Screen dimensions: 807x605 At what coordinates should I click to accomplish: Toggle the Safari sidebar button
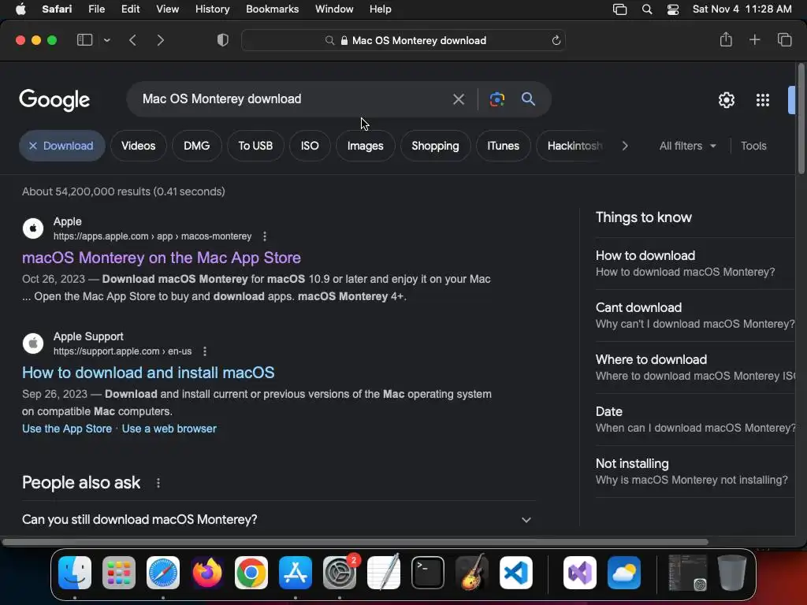point(84,40)
